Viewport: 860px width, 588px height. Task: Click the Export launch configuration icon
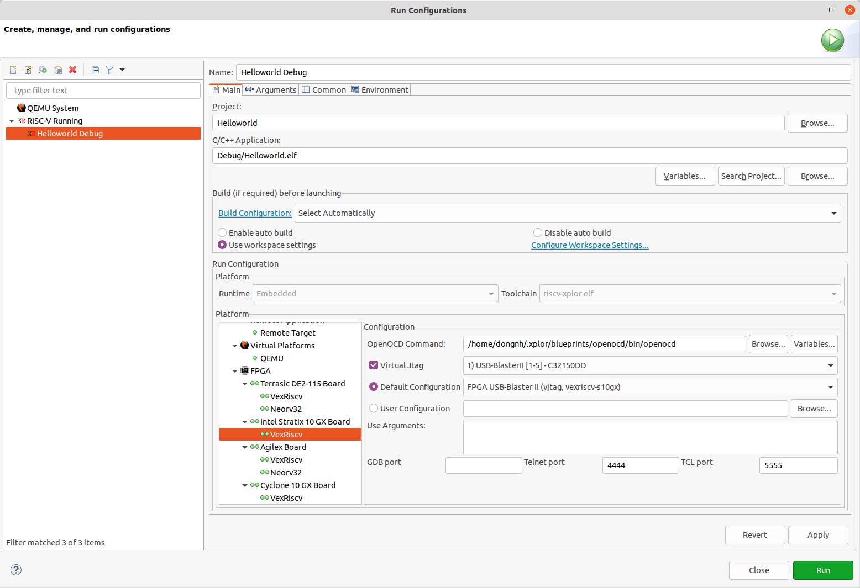coord(43,70)
